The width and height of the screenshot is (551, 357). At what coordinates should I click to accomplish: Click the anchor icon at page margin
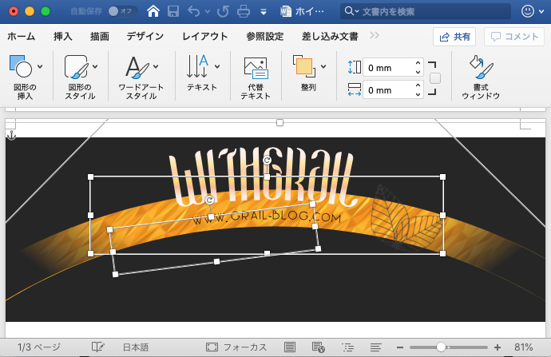[x=11, y=135]
